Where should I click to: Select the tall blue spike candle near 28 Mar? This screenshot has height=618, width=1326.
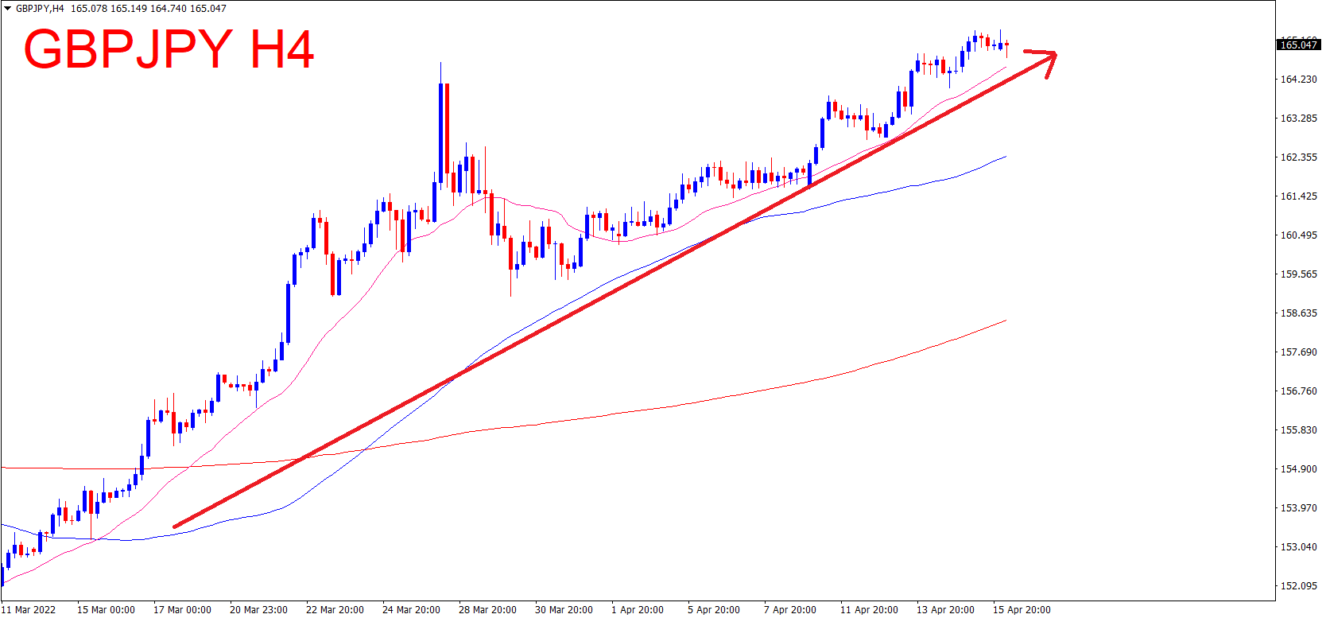point(440,127)
